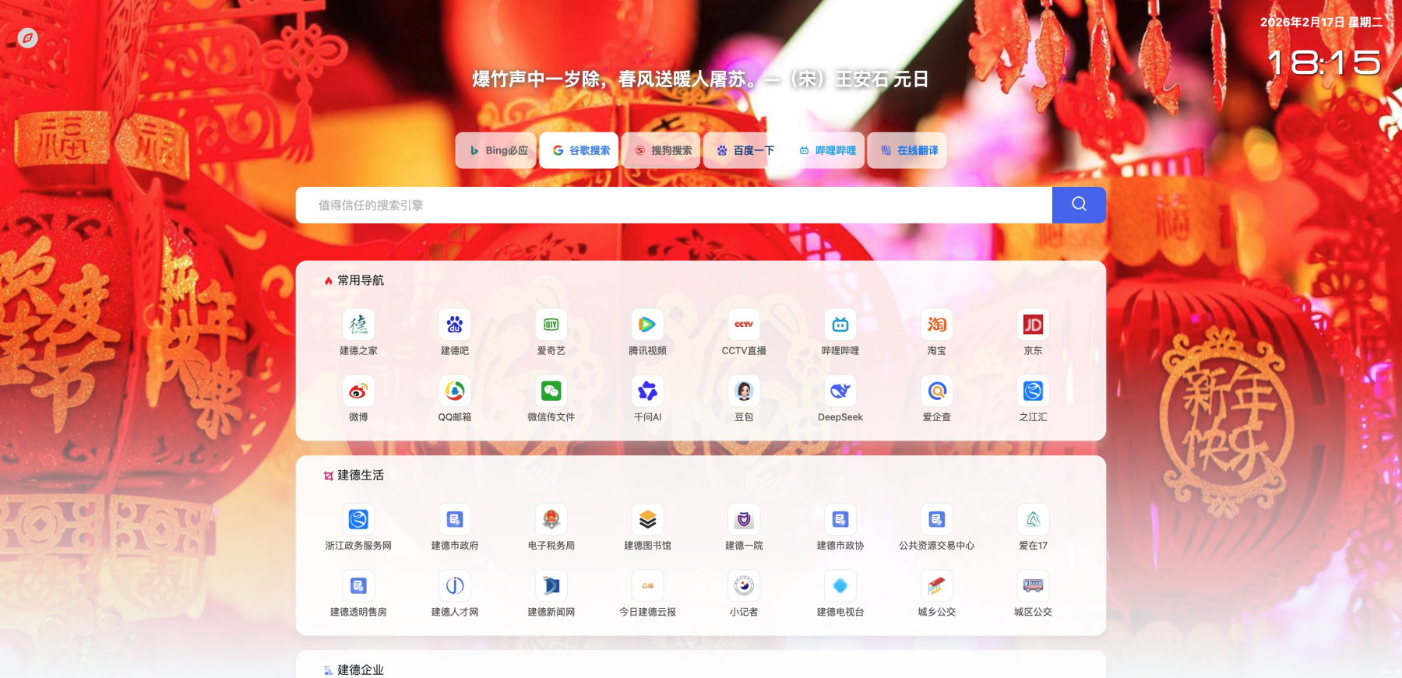Viewport: 1402px width, 678px height.
Task: Open the 千问AI icon
Action: click(647, 391)
